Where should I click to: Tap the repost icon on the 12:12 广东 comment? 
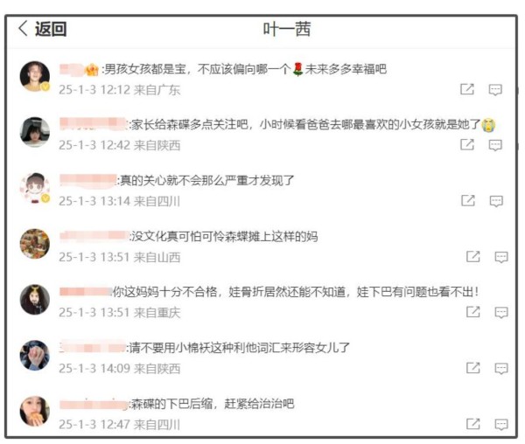[x=467, y=89]
